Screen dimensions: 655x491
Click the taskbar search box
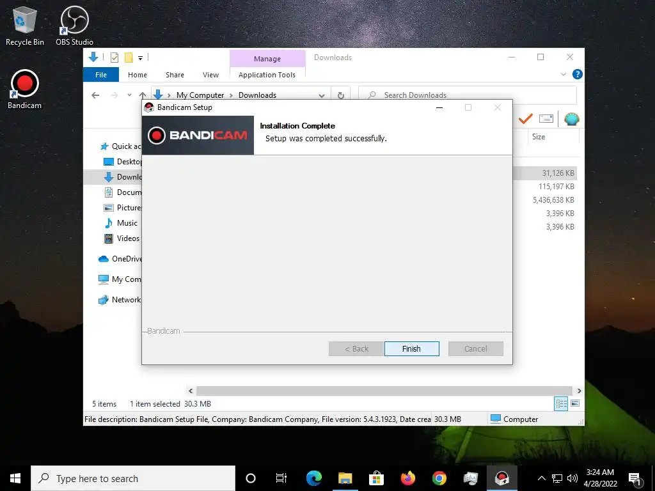click(133, 478)
